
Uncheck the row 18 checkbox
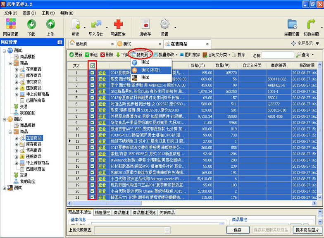tap(93, 178)
